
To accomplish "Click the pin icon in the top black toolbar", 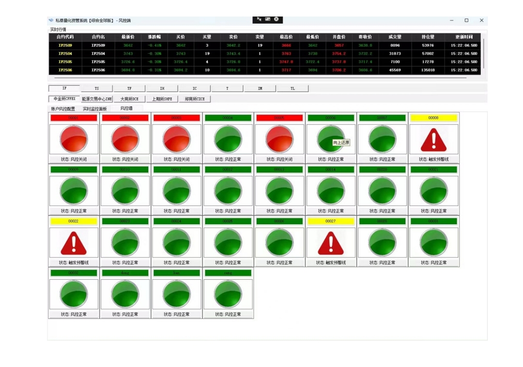I will point(259,19).
